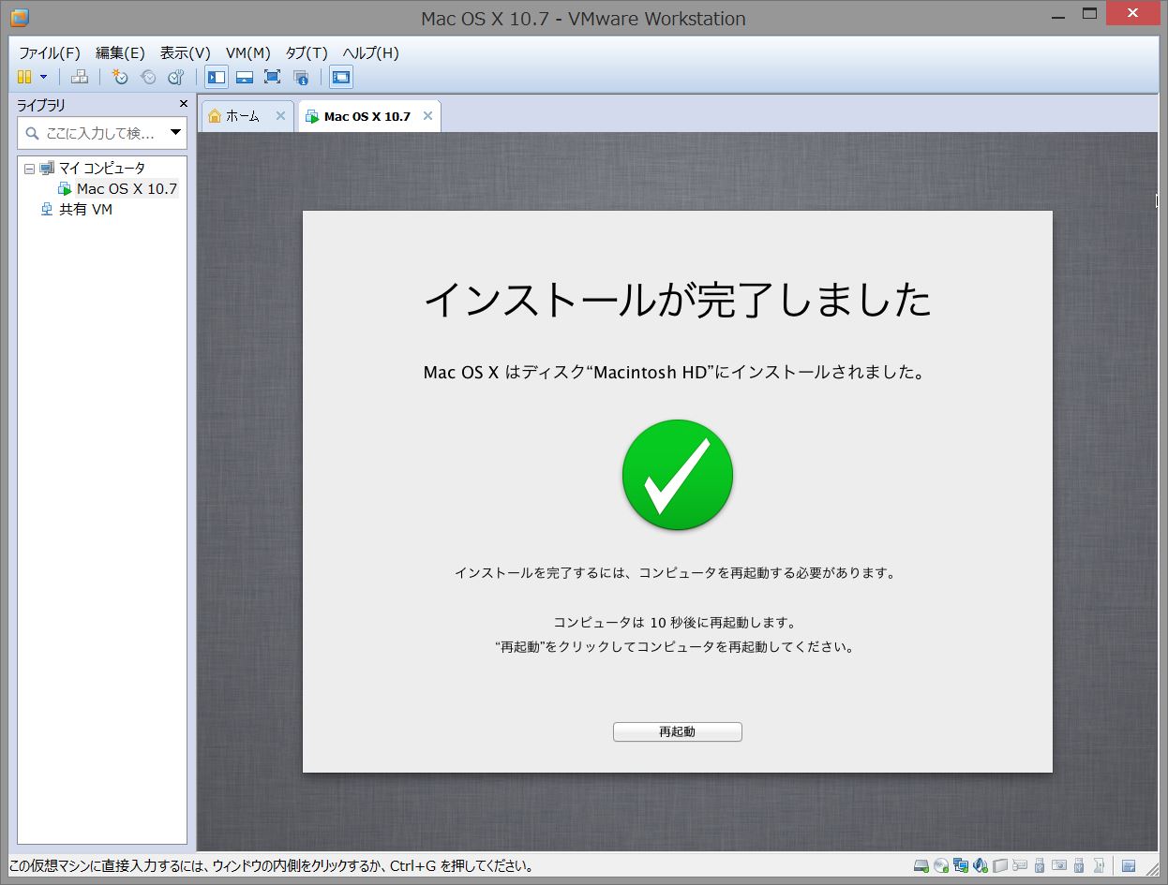Click the gray box device icon after the speaker

click(x=1000, y=865)
